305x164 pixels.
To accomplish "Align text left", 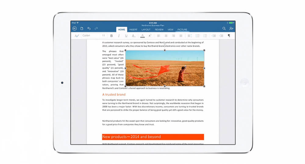I will click(159, 36).
